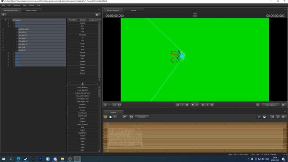The image size is (288, 162).
Task: Click the playhead marker on timeline ruler
Action: (107, 124)
